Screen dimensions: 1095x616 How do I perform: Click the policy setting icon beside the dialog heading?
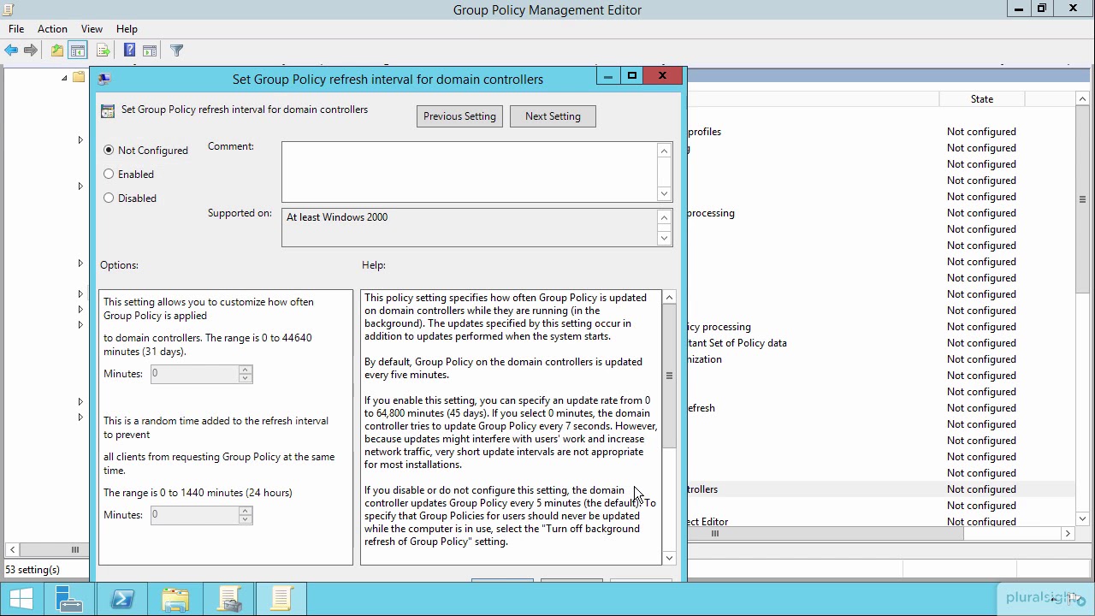[x=108, y=110]
